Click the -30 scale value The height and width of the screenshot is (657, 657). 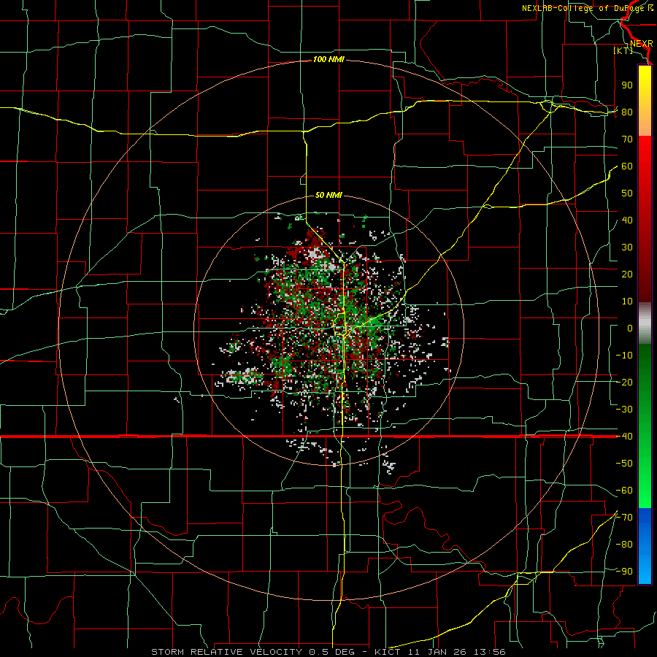pyautogui.click(x=624, y=410)
